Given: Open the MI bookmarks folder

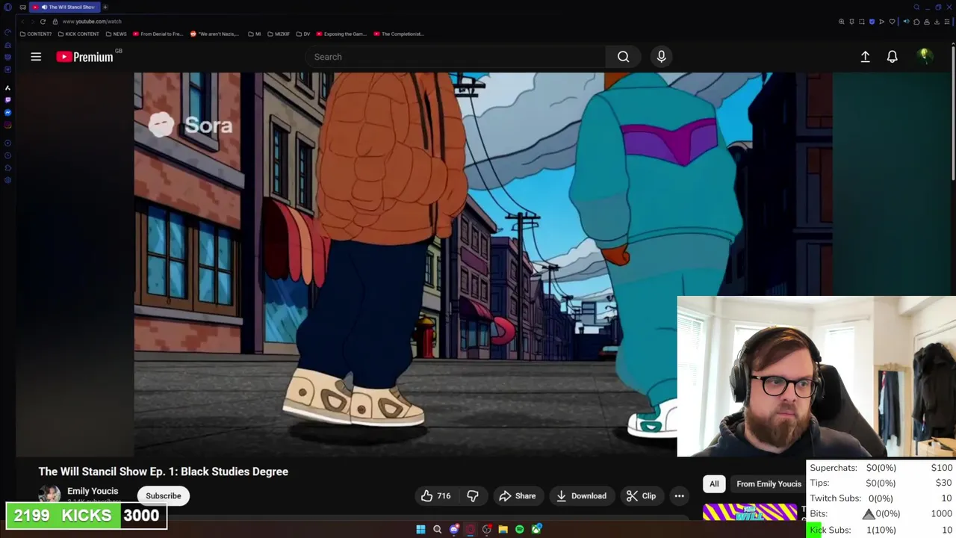Looking at the screenshot, I should (x=255, y=34).
